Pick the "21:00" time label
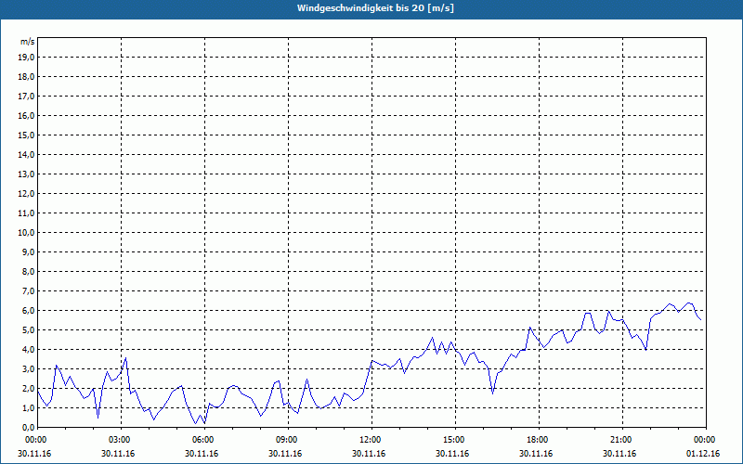Image resolution: width=743 pixels, height=464 pixels. point(622,440)
